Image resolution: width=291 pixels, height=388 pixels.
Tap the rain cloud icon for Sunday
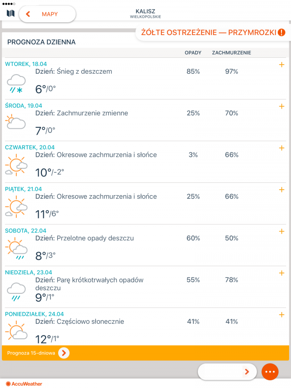pos(16,291)
